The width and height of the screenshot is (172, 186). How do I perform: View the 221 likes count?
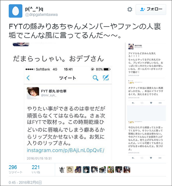[36, 167]
